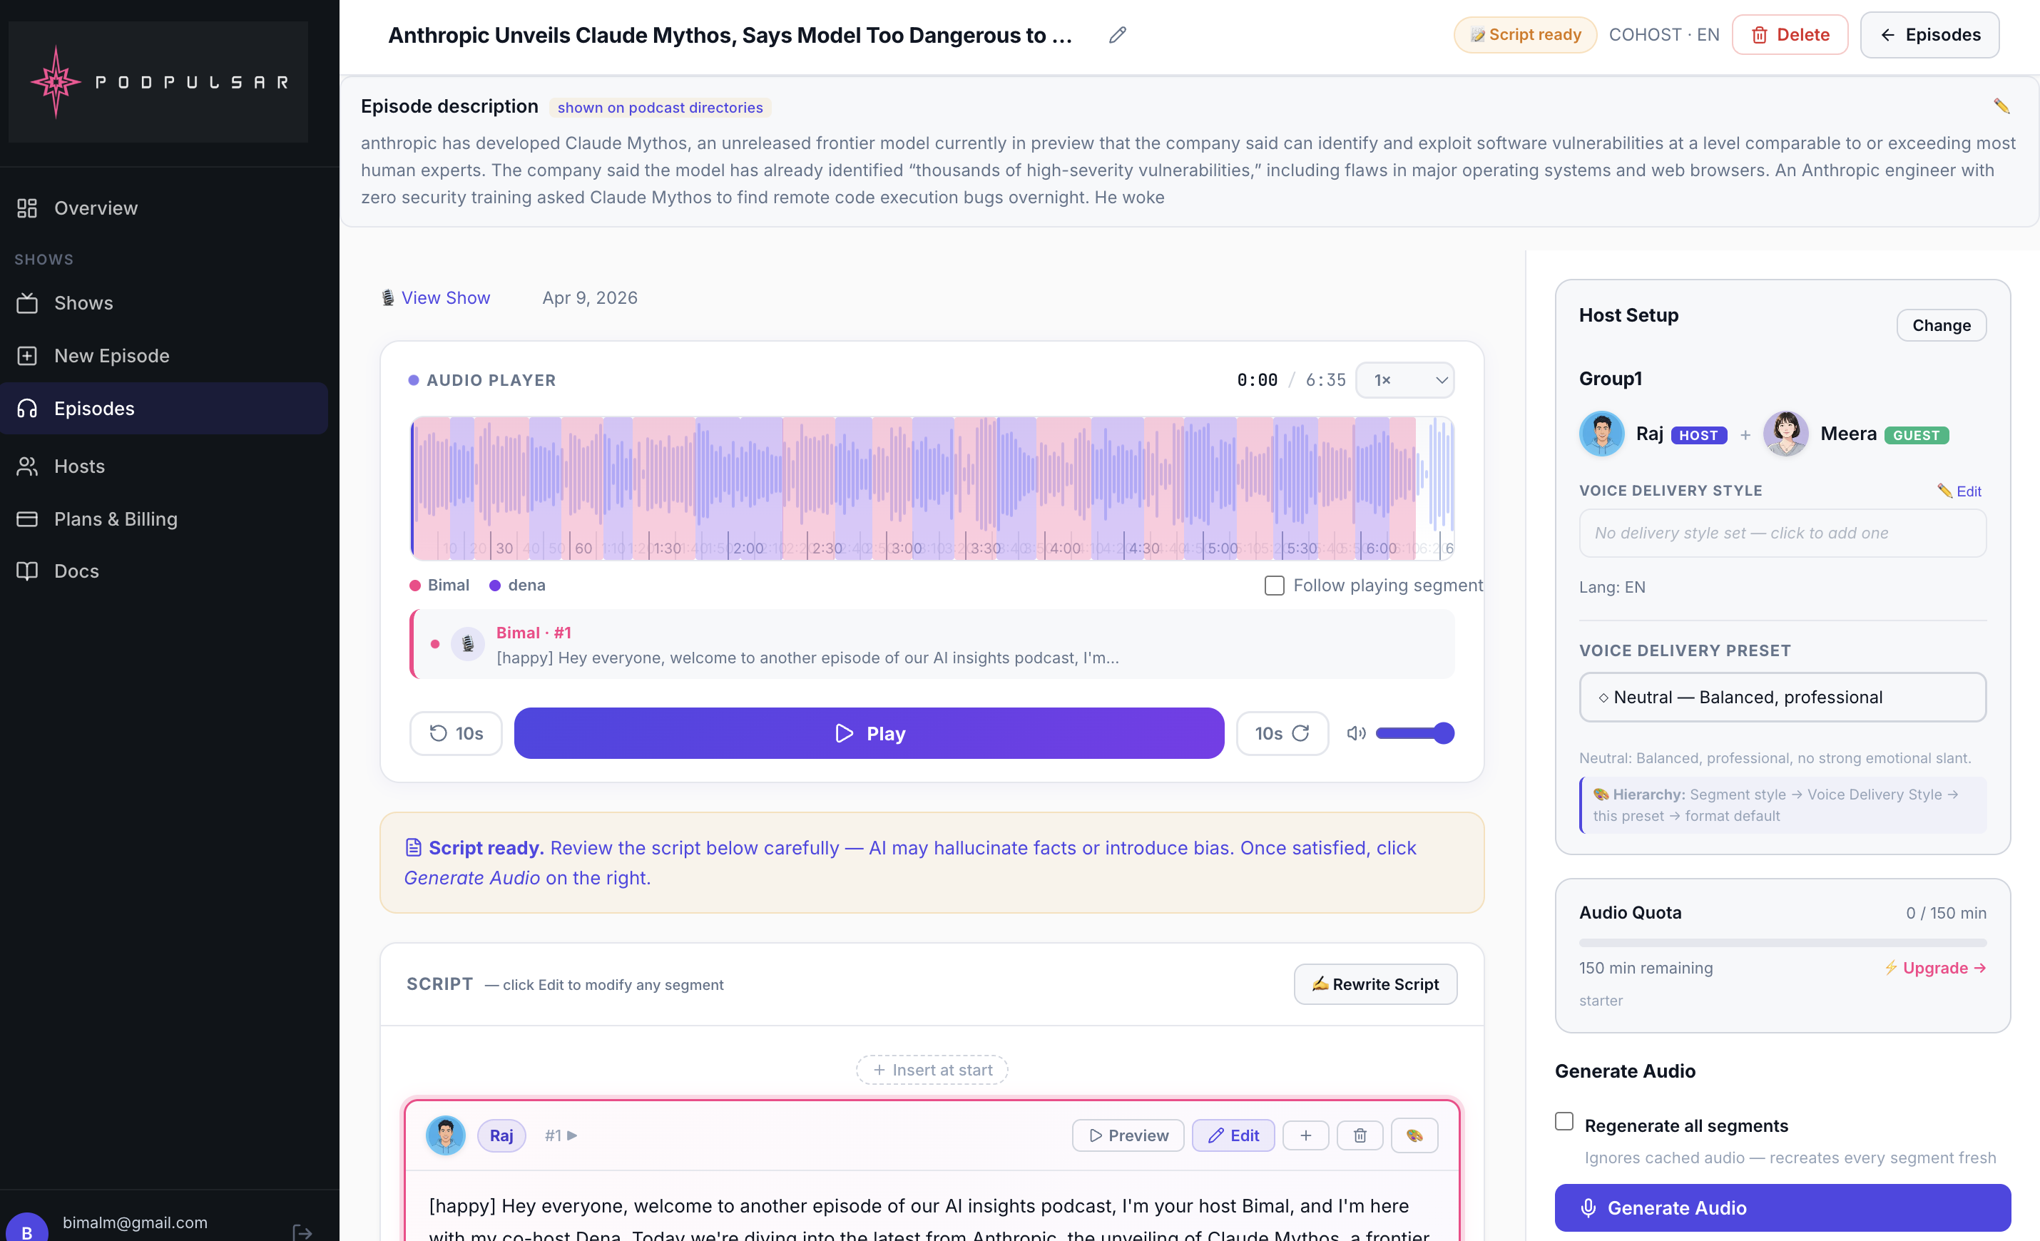Open the Voice Delivery Preset dropdown

click(x=1783, y=697)
